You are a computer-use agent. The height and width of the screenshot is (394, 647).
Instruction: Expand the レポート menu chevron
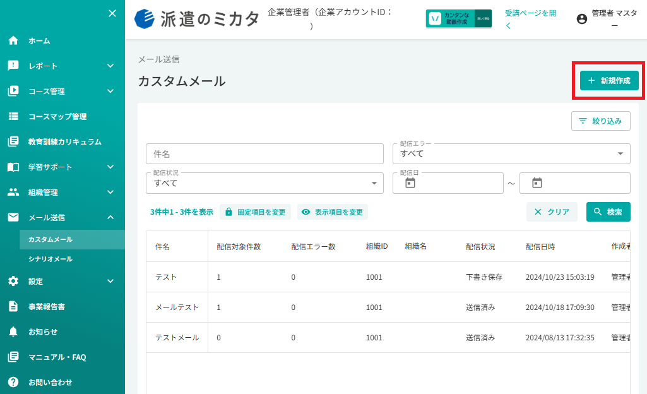pos(110,66)
